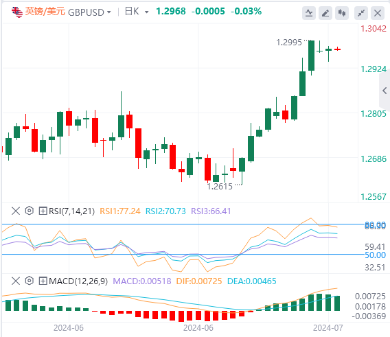390x337 pixels.
Task: Click the MACD:0.00518 value
Action: 142,281
